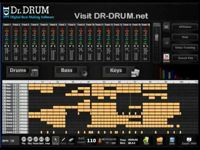The height and width of the screenshot is (150, 200).
Task: Select sequencer row 16 Drums label
Action: tap(9, 132)
